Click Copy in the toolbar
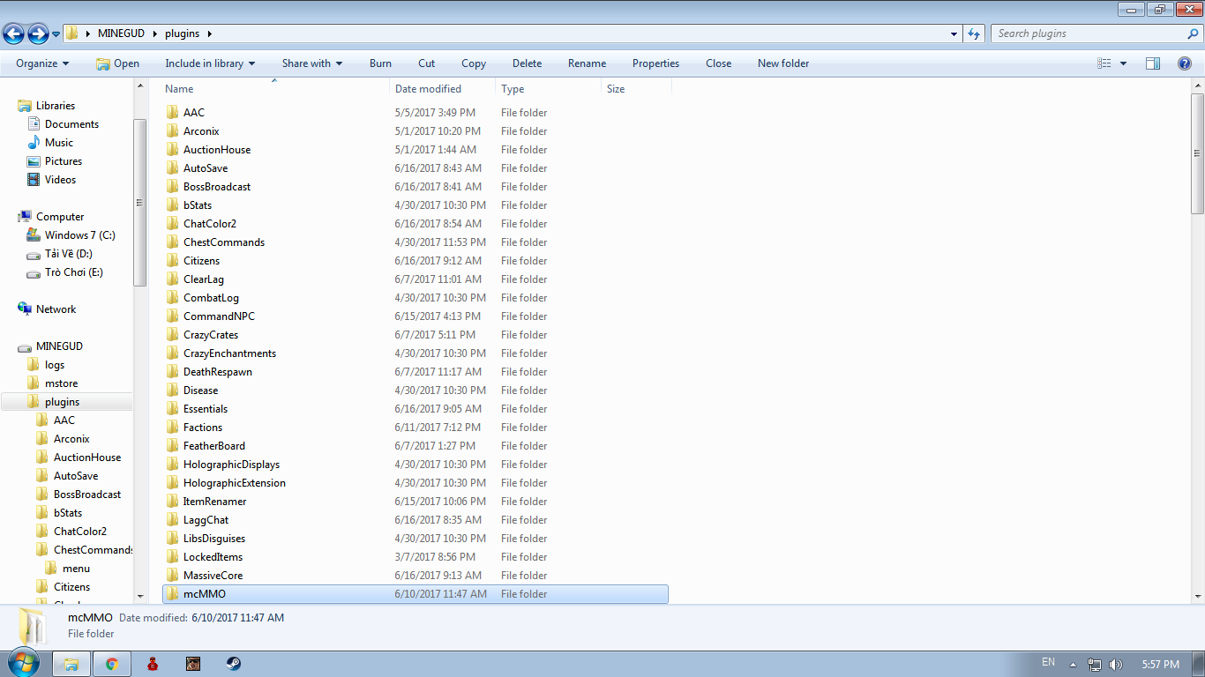Screen dimensions: 1205x677 pos(474,63)
